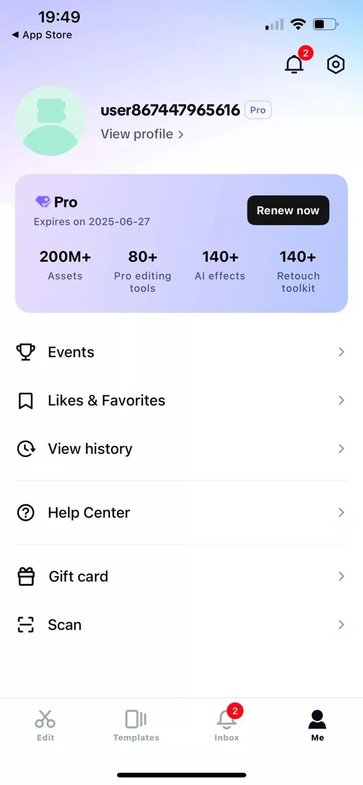Expand the Gift card row chevron
Screen dimensions: 363x785
pyautogui.click(x=342, y=576)
